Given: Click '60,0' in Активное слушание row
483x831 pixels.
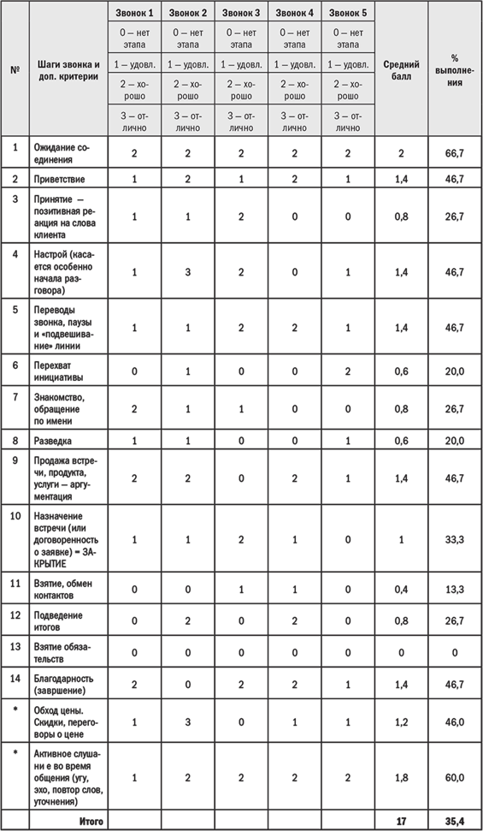Looking at the screenshot, I should [x=455, y=778].
